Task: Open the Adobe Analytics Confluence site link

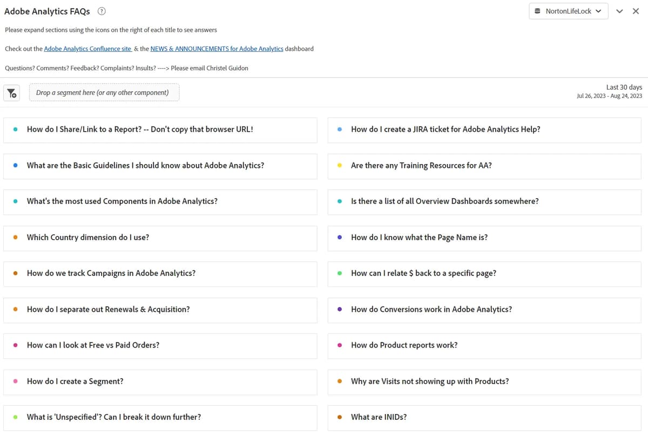Action: coord(87,49)
